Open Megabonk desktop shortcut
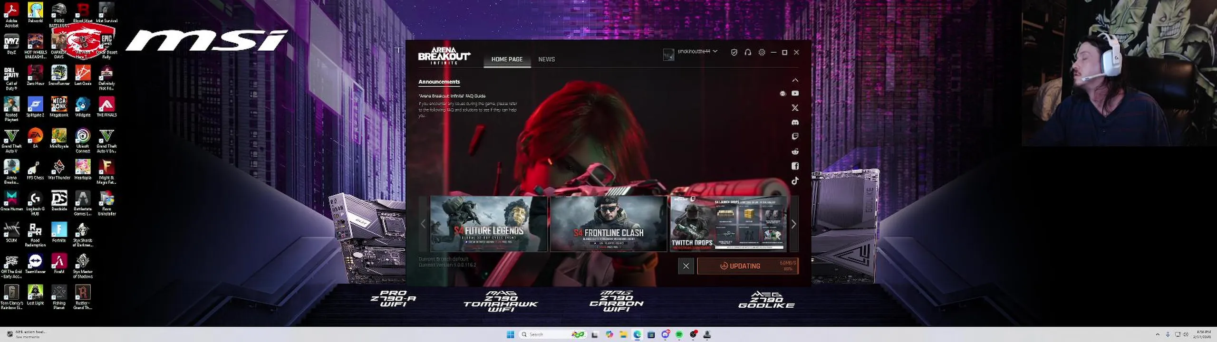The width and height of the screenshot is (1217, 342). click(x=59, y=107)
